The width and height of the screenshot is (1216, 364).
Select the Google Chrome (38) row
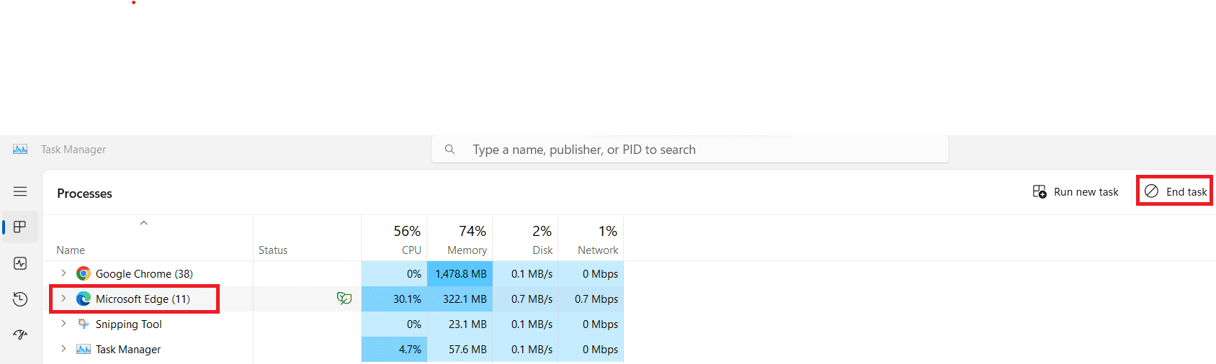(334, 273)
